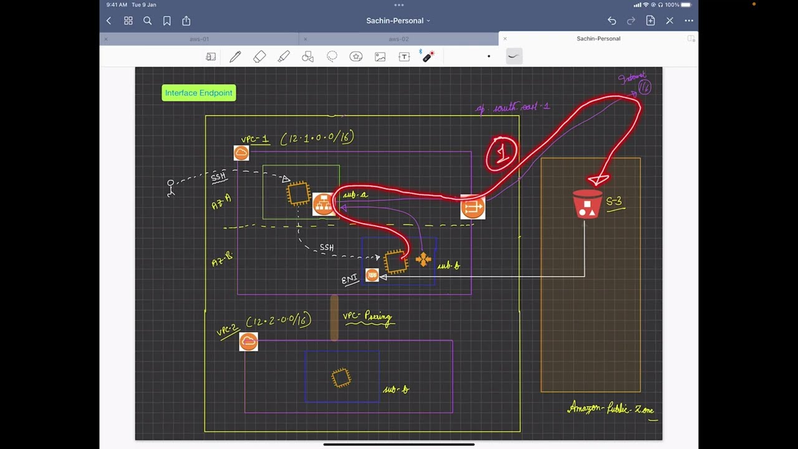The width and height of the screenshot is (798, 449).
Task: Click the Interface Endpoint green label
Action: point(199,93)
